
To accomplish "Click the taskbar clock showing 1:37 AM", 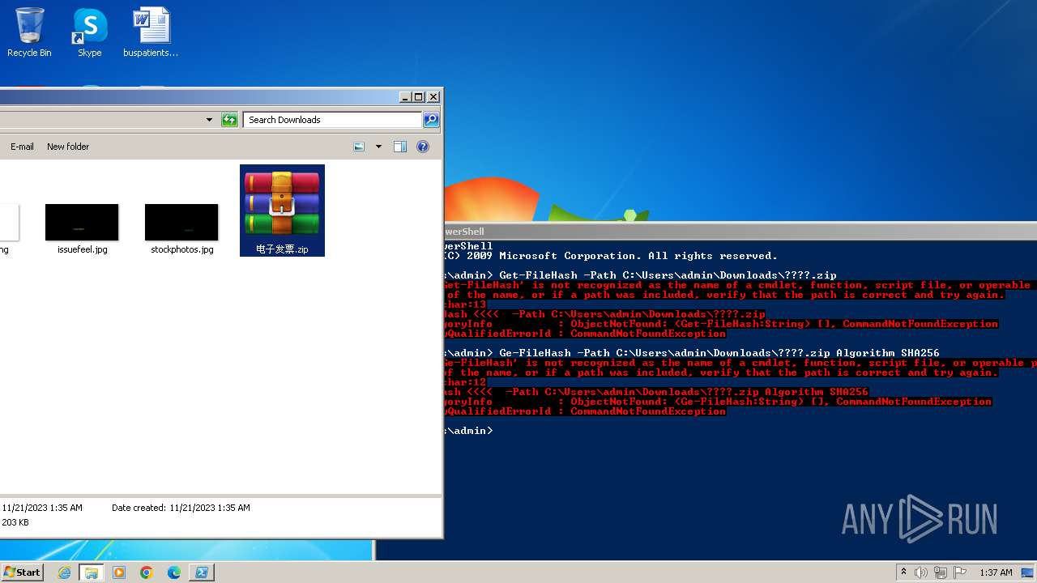I will coord(996,572).
